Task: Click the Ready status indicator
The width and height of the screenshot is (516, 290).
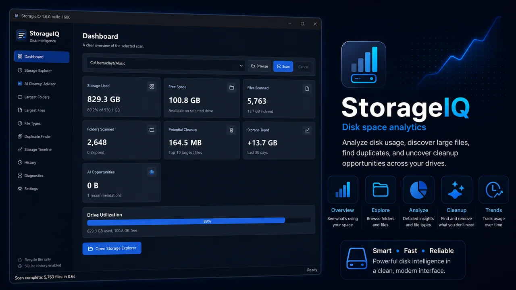Action: pos(312,270)
